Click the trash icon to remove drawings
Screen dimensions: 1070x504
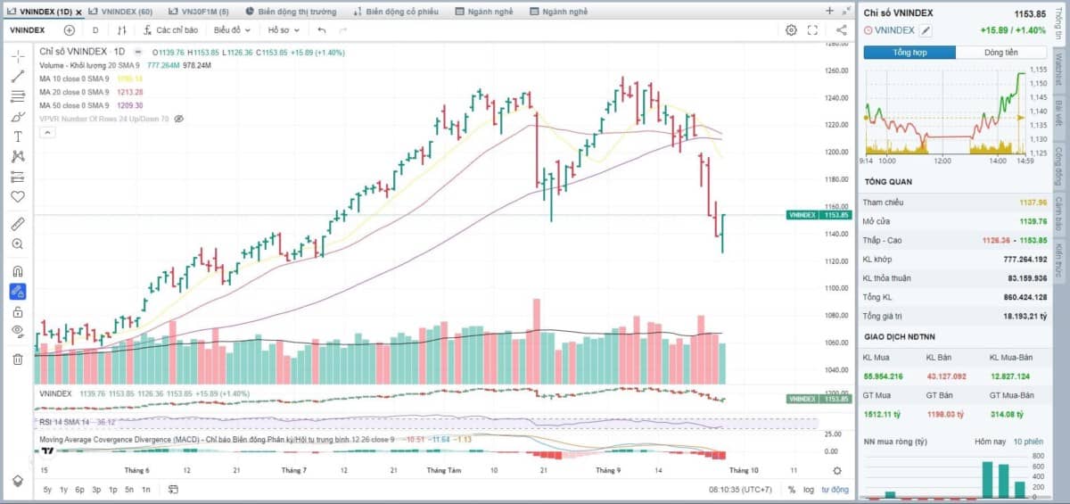[x=18, y=359]
